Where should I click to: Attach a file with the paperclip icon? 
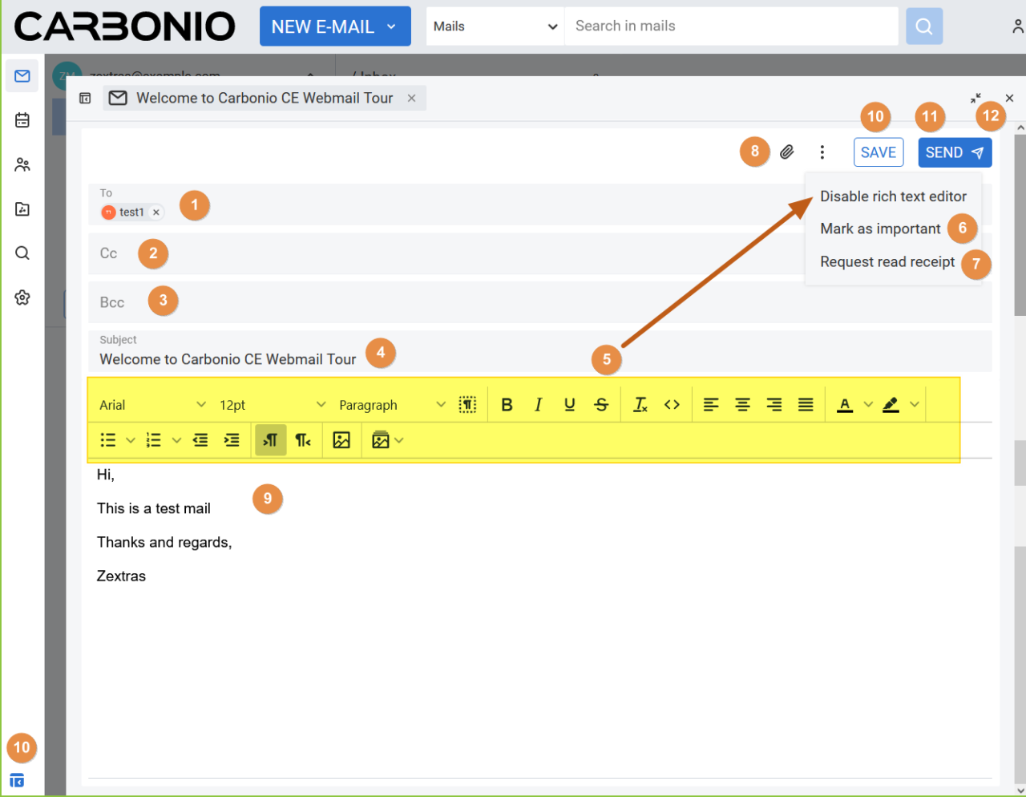tap(787, 152)
